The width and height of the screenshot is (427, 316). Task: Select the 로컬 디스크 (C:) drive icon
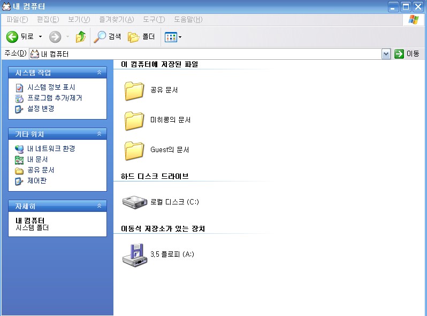click(135, 202)
